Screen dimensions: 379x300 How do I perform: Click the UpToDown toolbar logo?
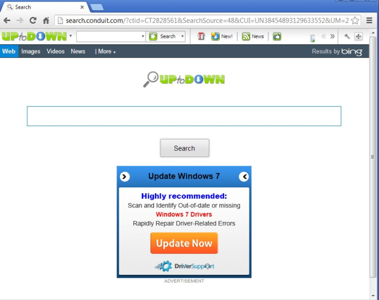click(34, 36)
